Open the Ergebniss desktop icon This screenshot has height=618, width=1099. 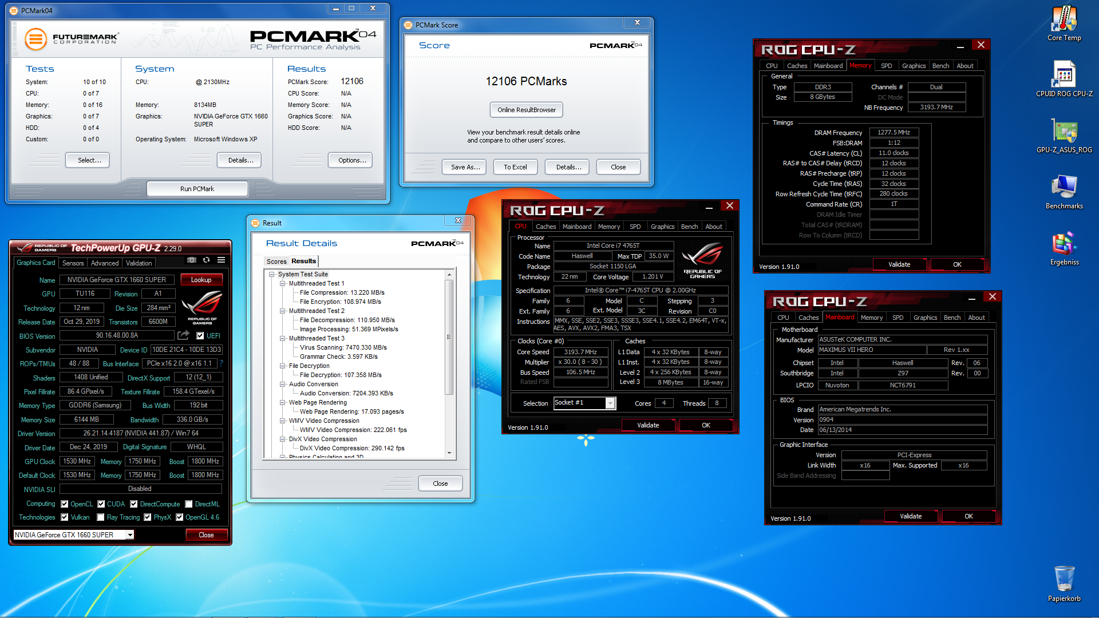click(1064, 248)
